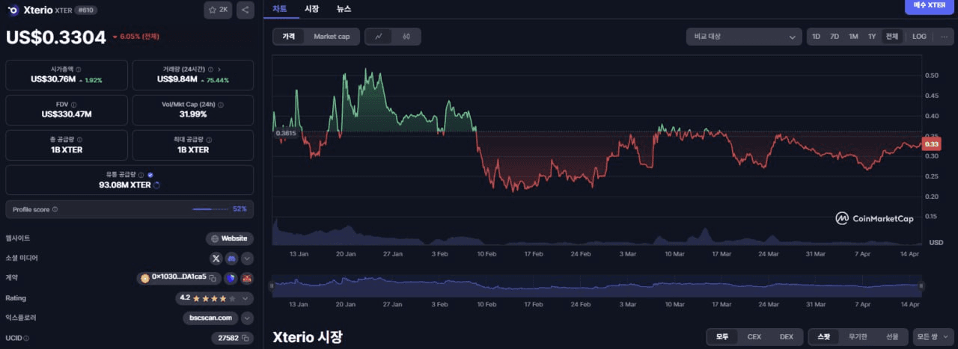Image resolution: width=958 pixels, height=349 pixels.
Task: Toggle LOG scale on chart
Action: (919, 37)
